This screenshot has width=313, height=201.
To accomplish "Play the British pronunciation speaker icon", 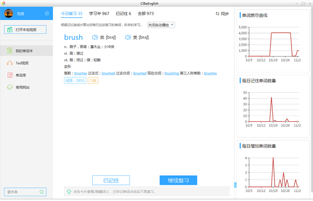I will [x=95, y=37].
